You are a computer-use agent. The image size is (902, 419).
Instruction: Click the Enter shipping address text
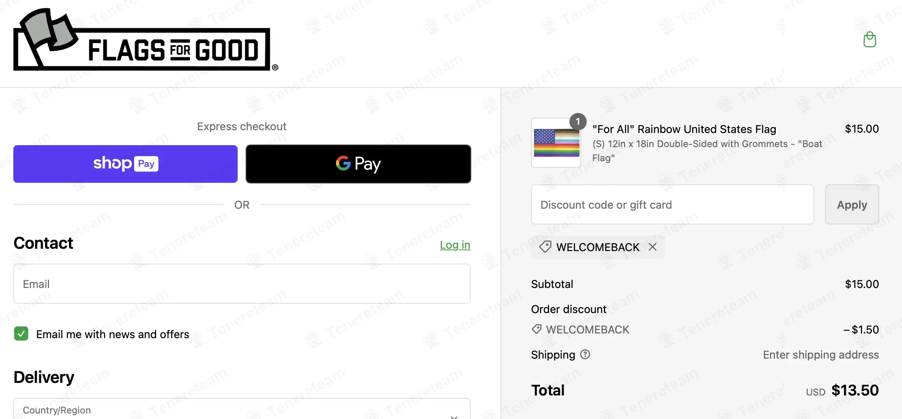point(821,355)
